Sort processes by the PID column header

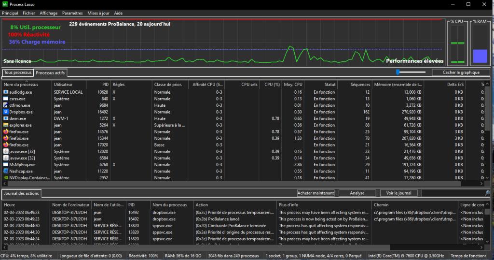(98, 84)
